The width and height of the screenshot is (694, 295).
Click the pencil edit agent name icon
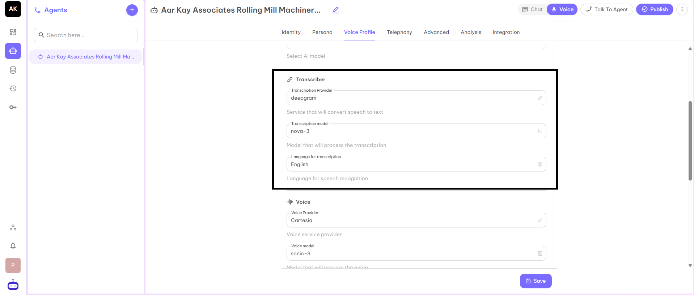point(336,10)
